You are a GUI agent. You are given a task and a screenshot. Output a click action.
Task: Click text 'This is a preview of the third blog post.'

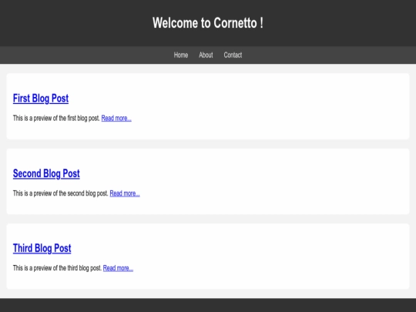click(57, 268)
